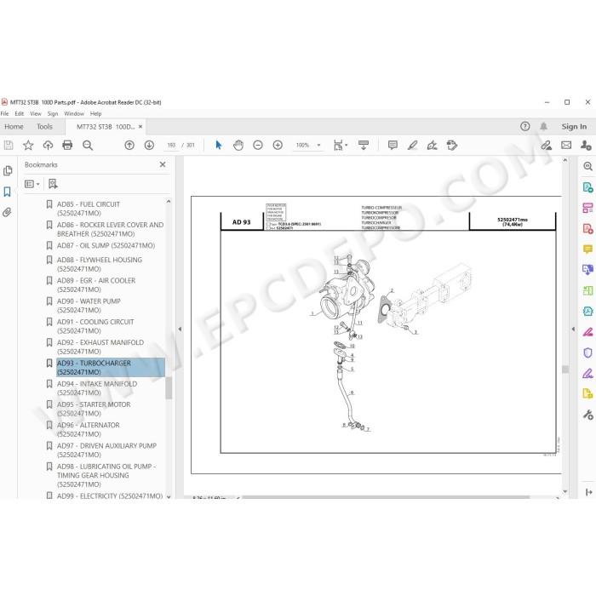Print the document
This screenshot has height=596, width=596.
[x=67, y=146]
